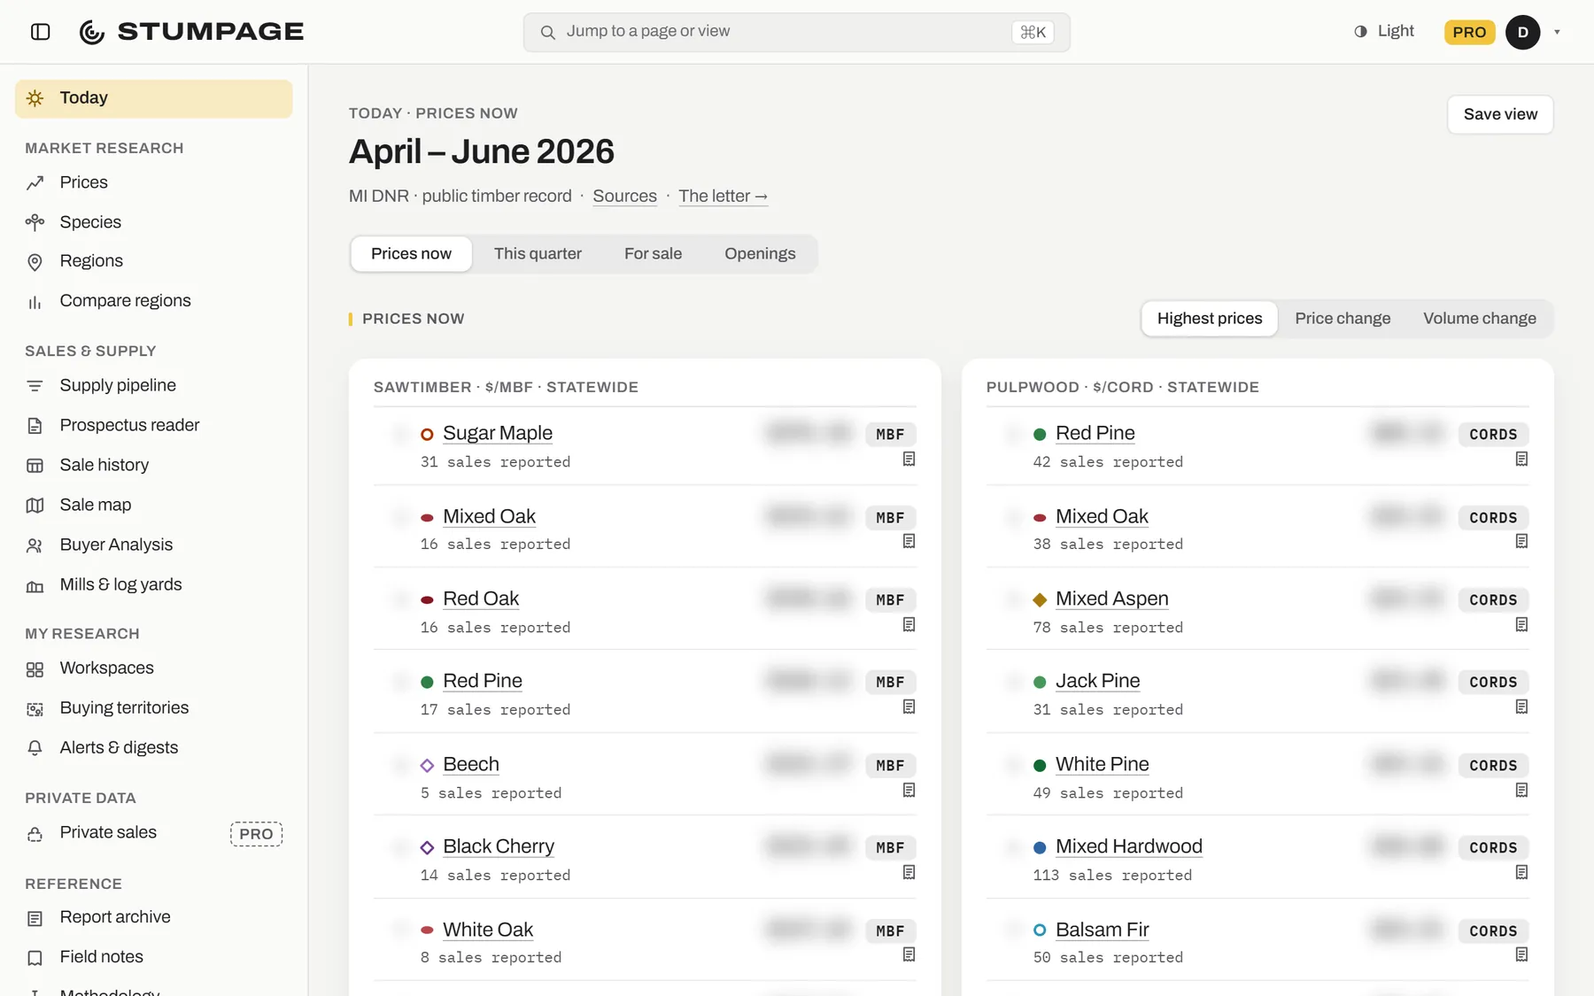Viewport: 1594px width, 996px height.
Task: Open Buying territories
Action: pos(154,707)
